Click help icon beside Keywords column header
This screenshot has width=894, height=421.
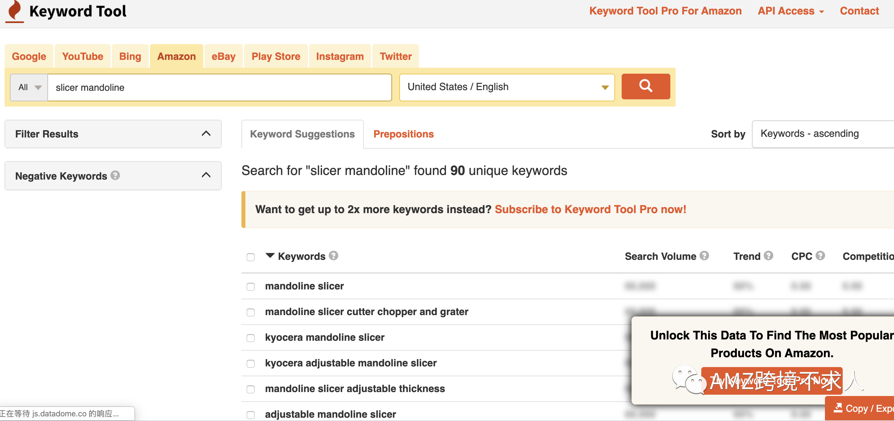point(333,256)
